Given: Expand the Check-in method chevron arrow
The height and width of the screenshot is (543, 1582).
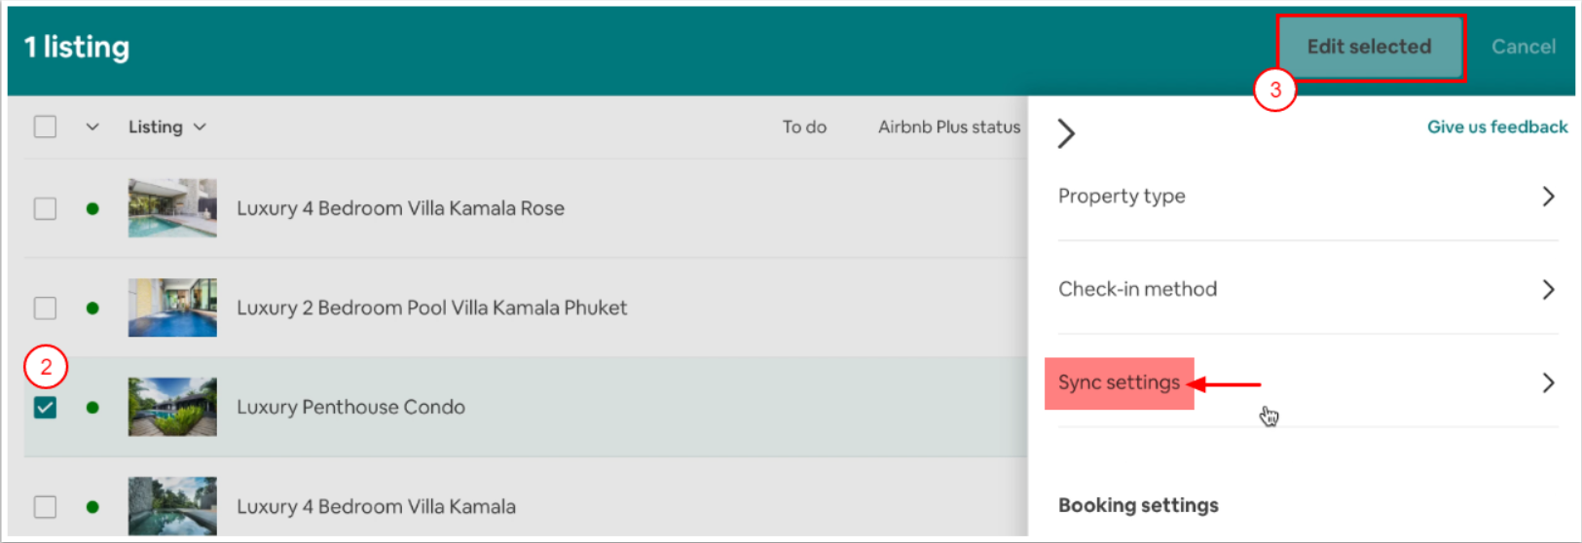Looking at the screenshot, I should coord(1548,289).
